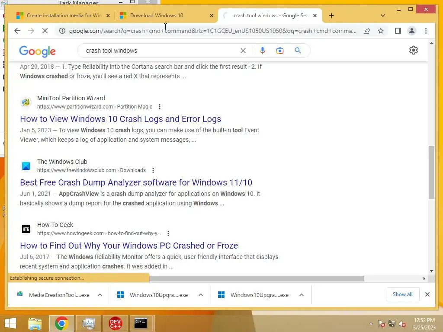The height and width of the screenshot is (332, 443).
Task: View site information icon in address bar
Action: pyautogui.click(x=62, y=31)
